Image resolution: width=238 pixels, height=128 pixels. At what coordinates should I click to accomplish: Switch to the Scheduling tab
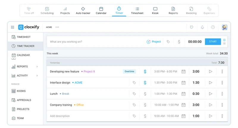(47, 11)
